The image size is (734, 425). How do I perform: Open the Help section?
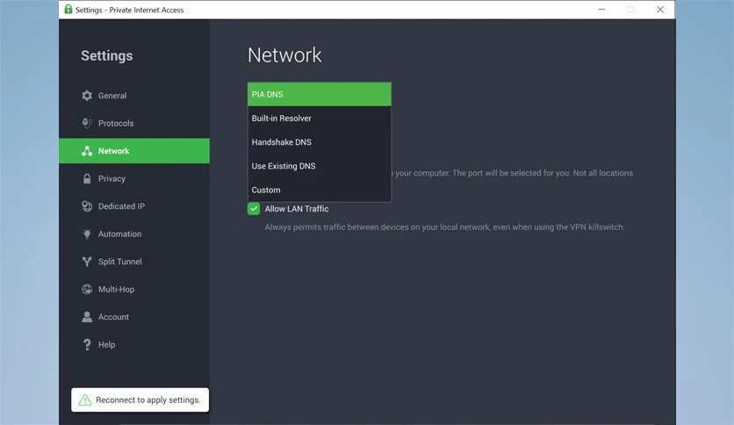pos(134,344)
